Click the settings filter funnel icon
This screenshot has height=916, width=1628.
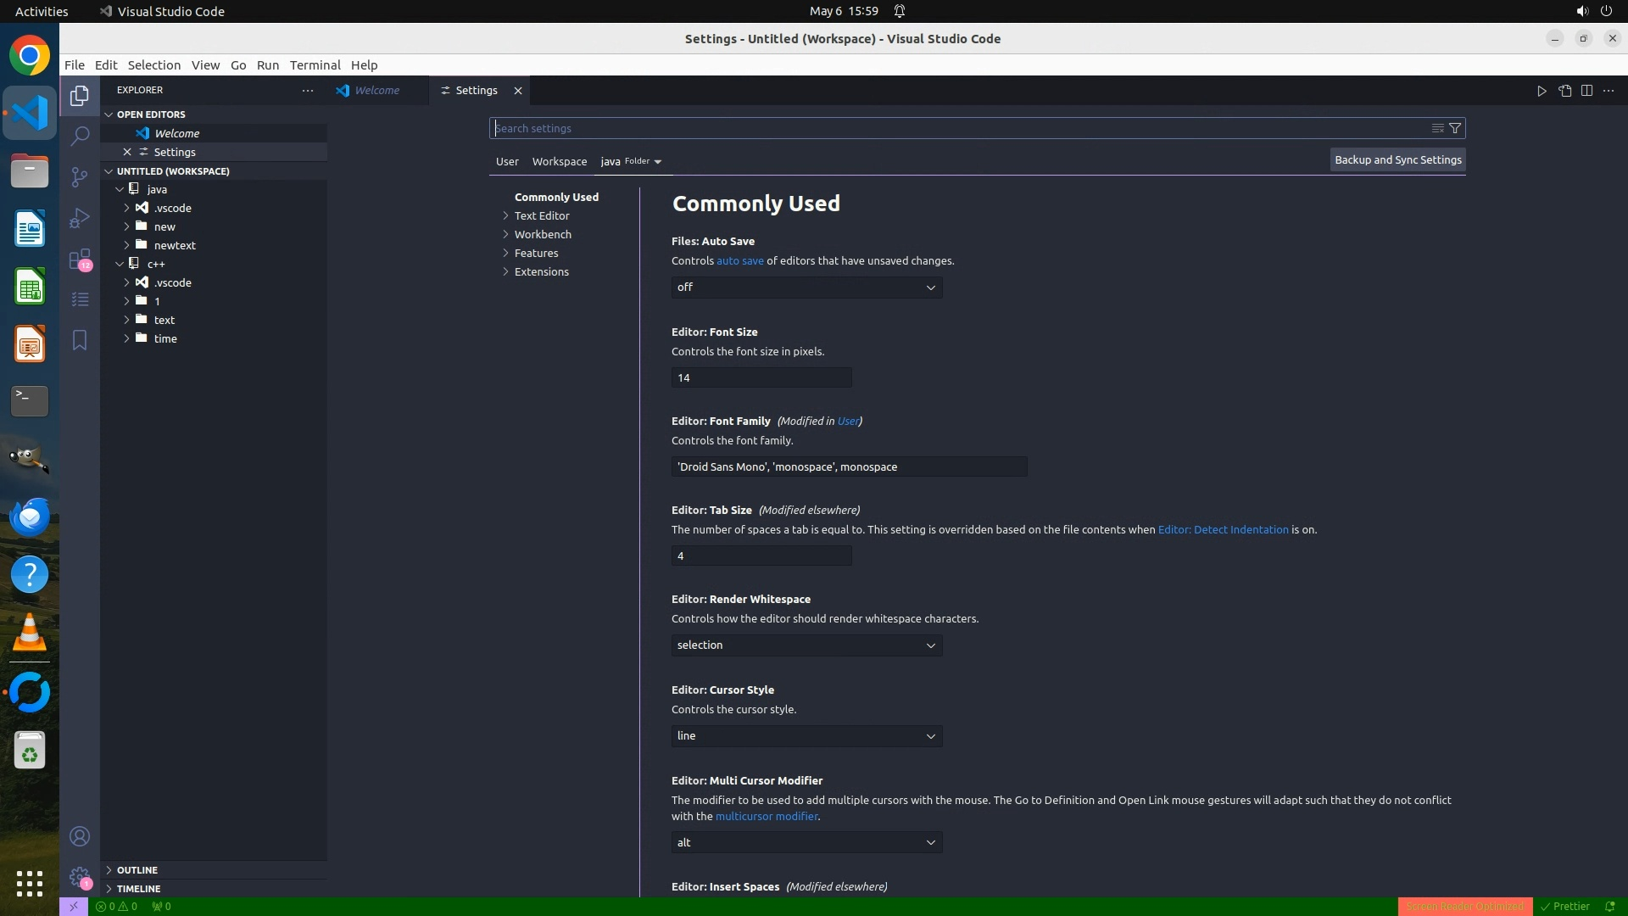click(1455, 128)
